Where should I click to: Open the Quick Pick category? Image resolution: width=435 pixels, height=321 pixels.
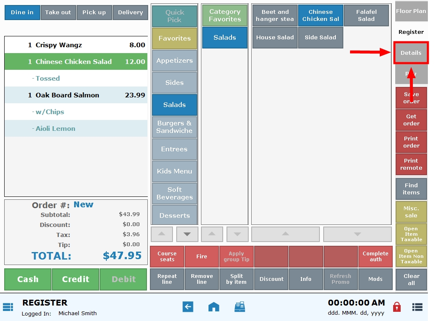[175, 16]
